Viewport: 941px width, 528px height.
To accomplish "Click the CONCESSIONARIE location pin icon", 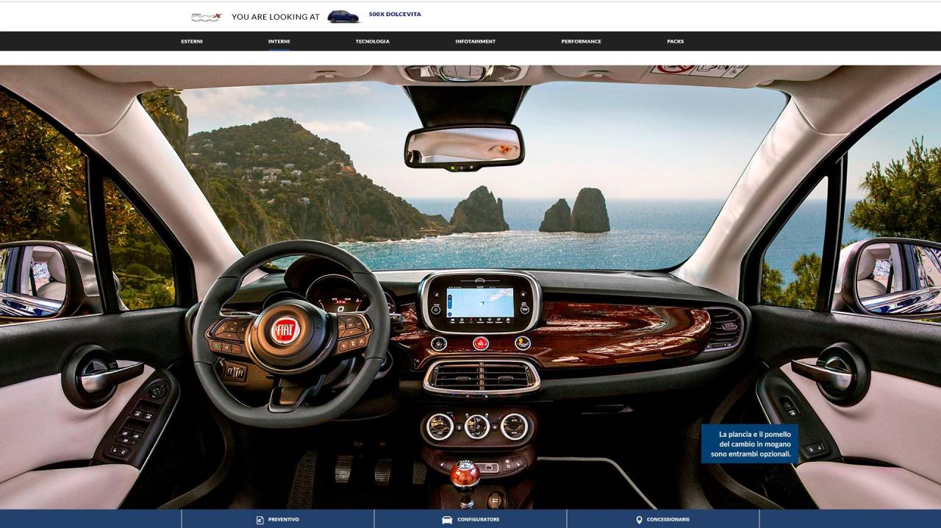I will (639, 520).
